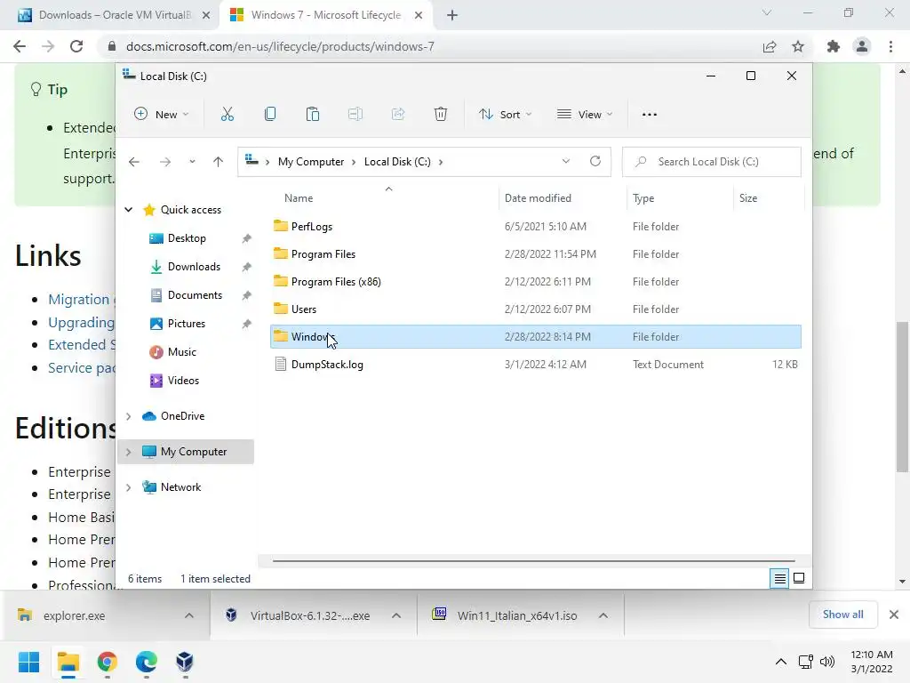910x683 pixels.
Task: Click My Computer in the address breadcrumb
Action: pos(311,162)
